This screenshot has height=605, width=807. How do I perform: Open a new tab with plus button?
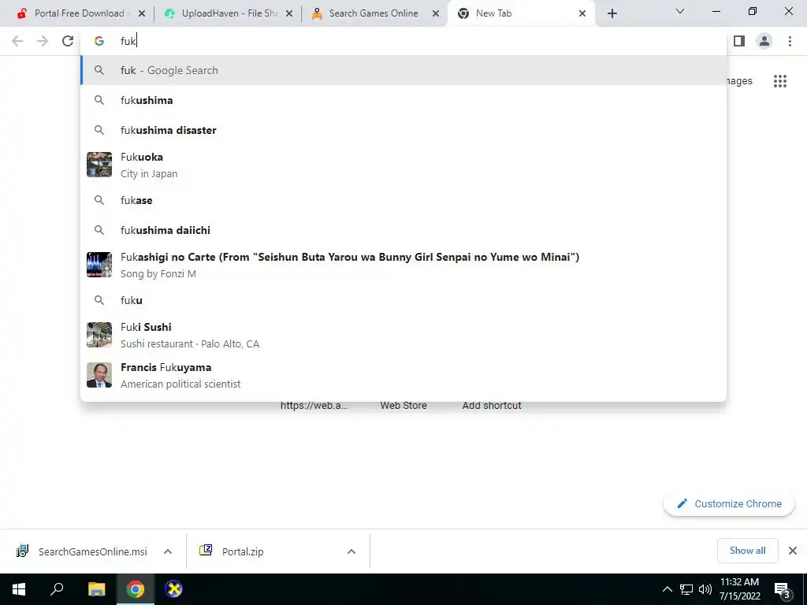pyautogui.click(x=612, y=14)
